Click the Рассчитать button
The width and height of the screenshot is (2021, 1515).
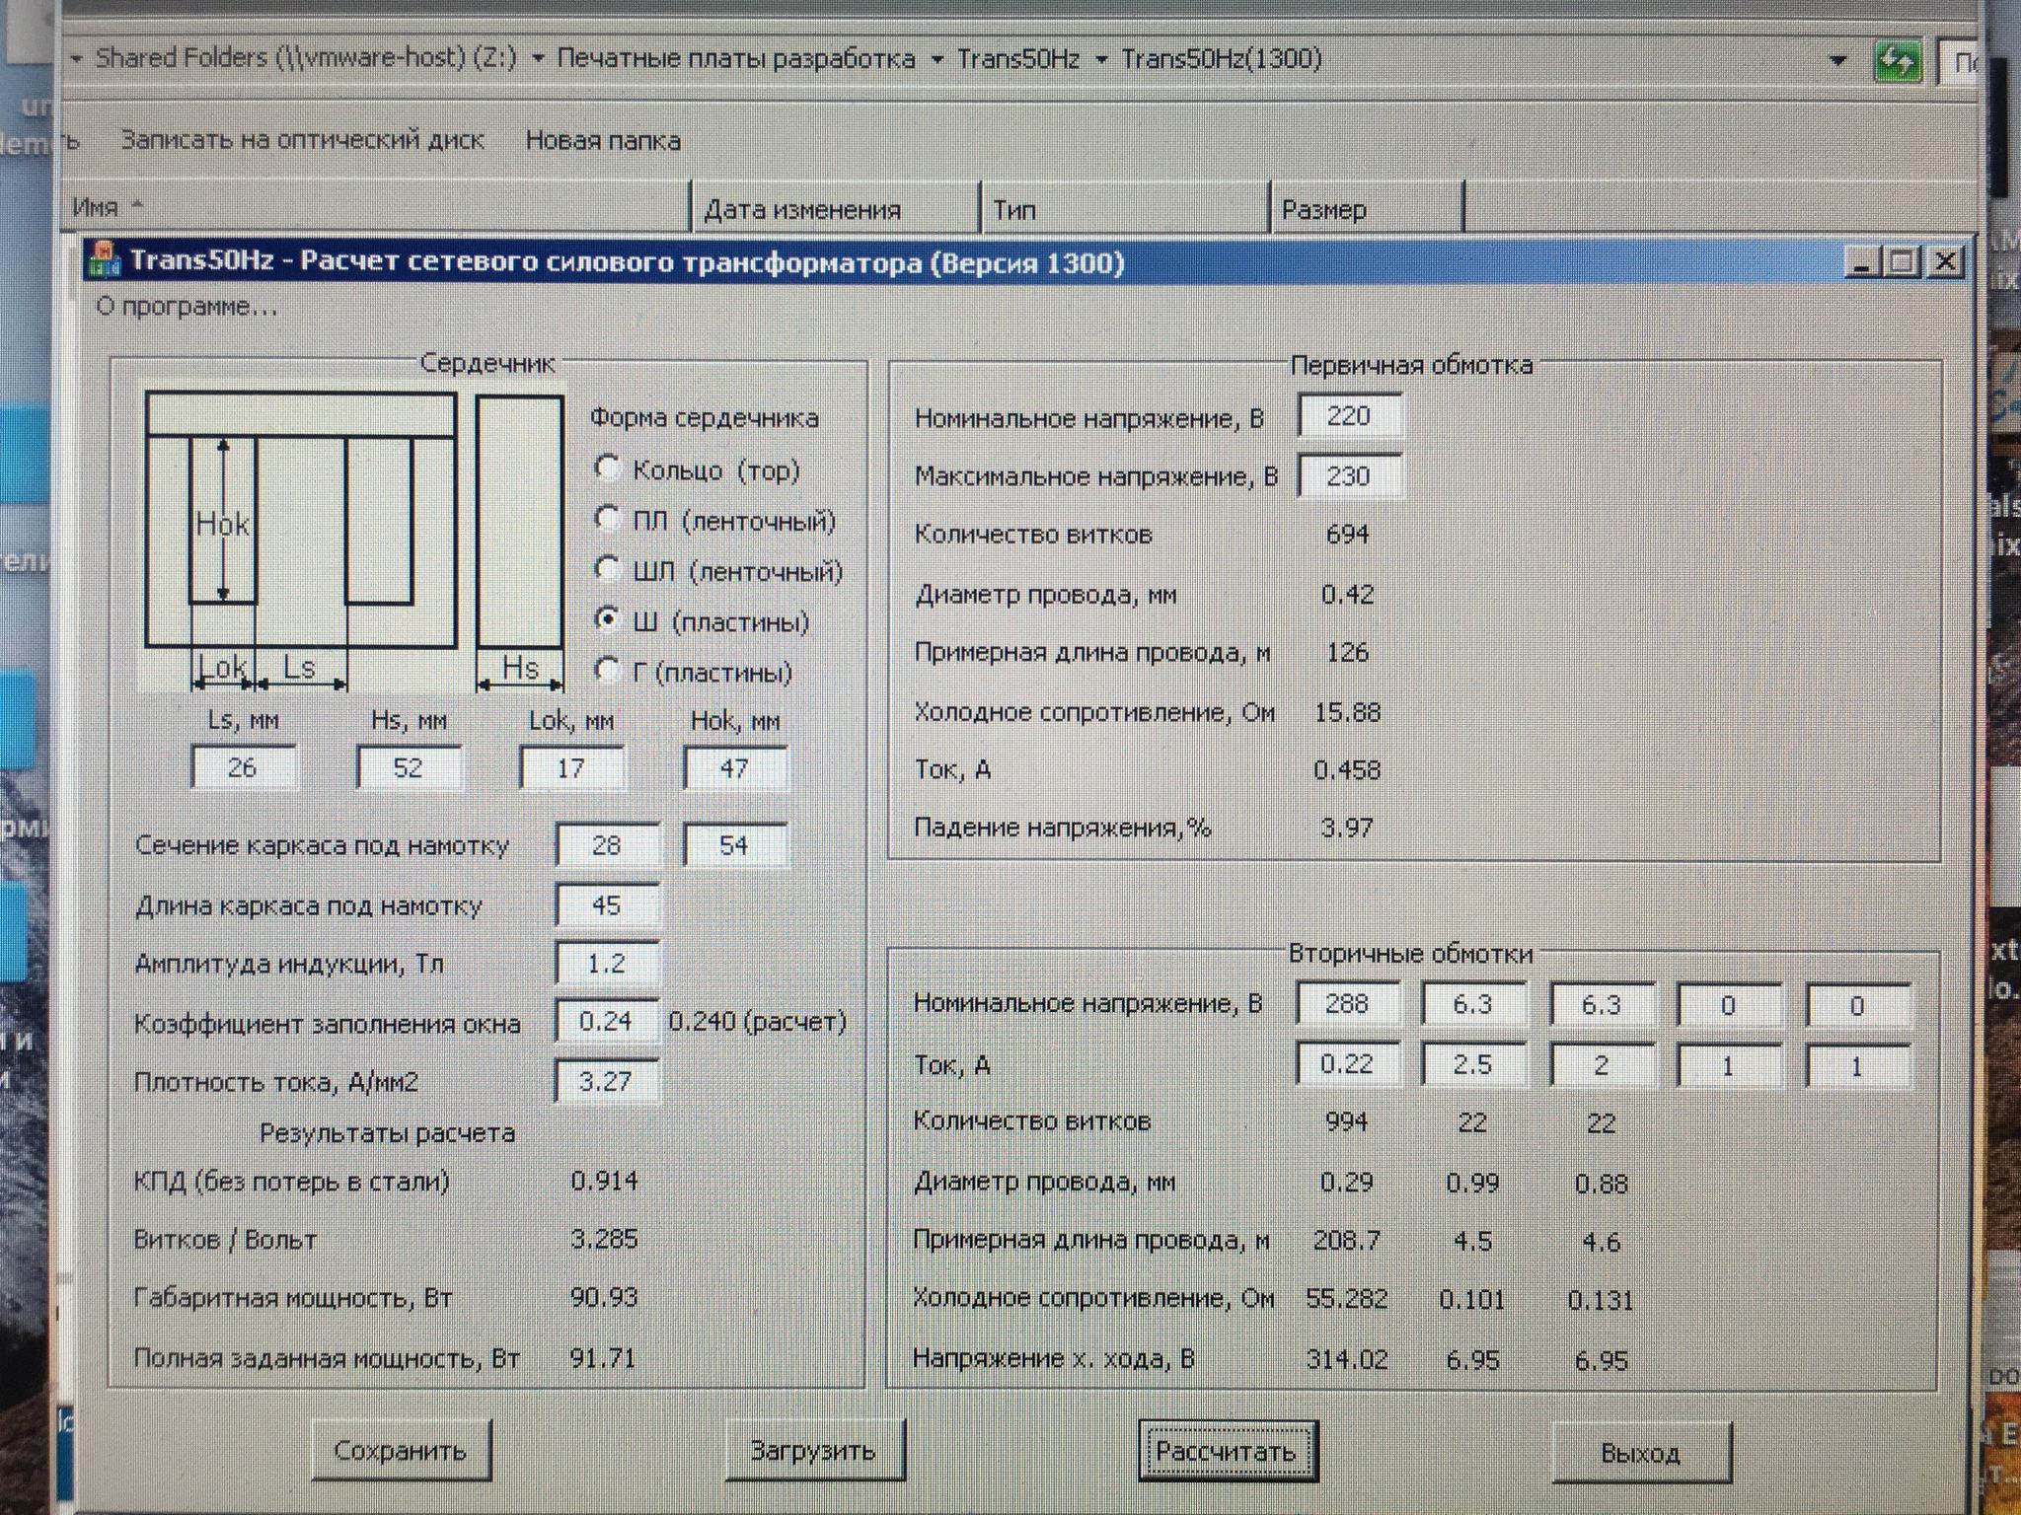tap(1227, 1451)
